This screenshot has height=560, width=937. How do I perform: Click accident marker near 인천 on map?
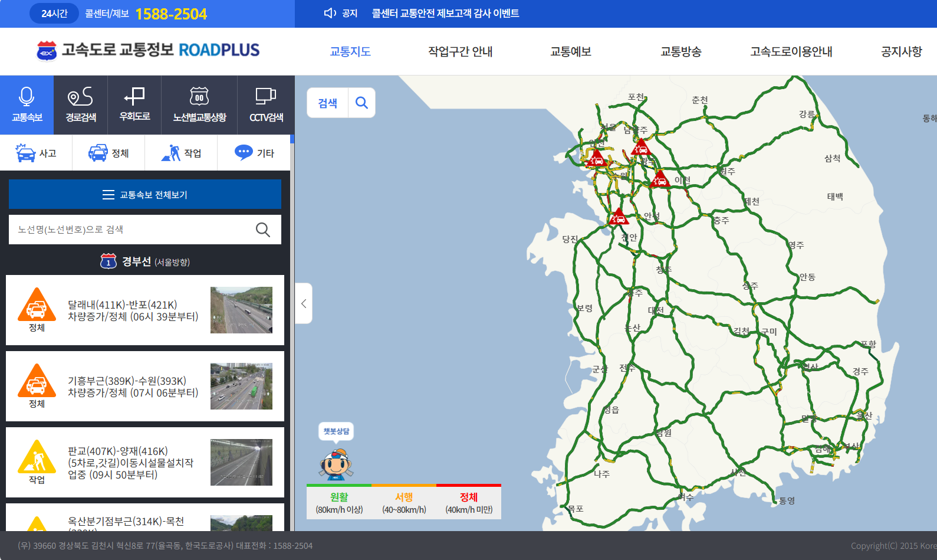tap(597, 158)
